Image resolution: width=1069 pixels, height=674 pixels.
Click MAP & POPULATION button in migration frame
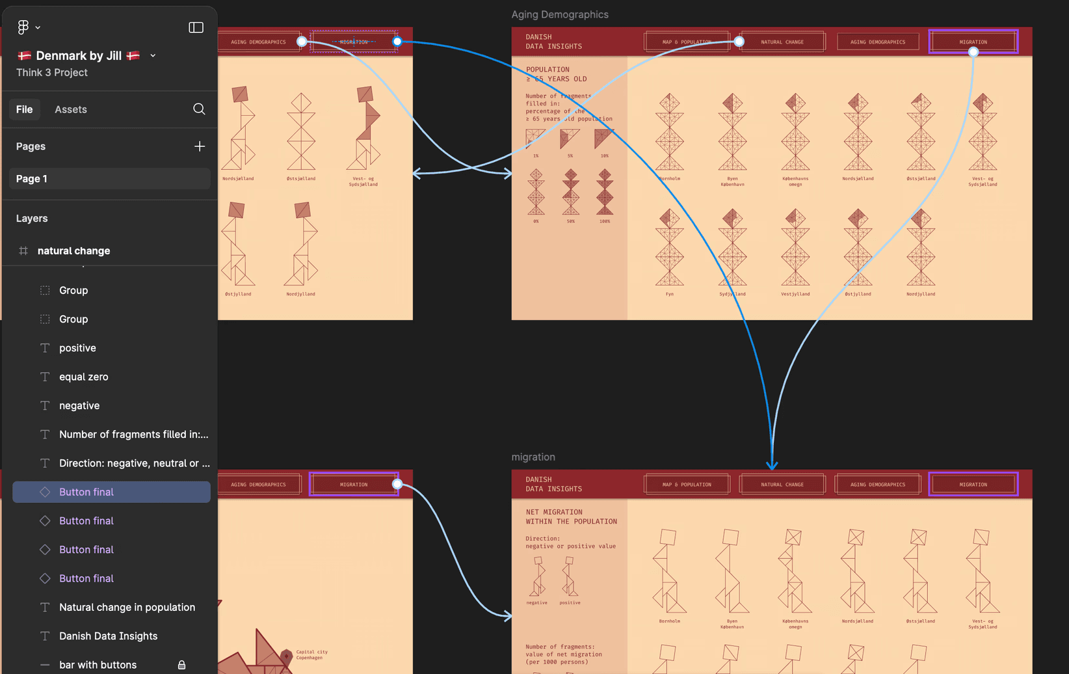[687, 485]
